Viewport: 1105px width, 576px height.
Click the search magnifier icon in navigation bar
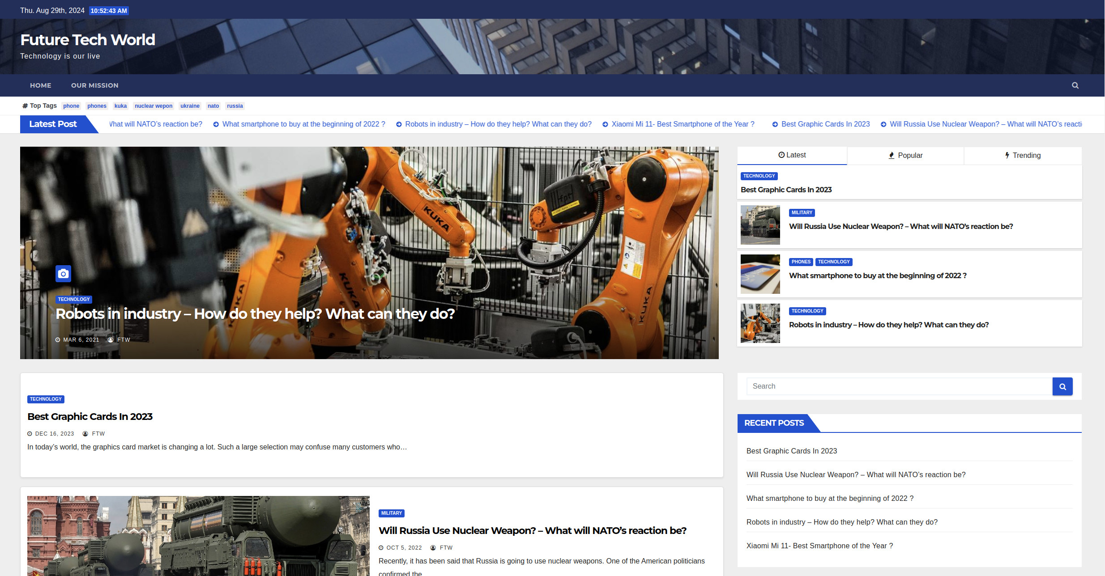(1075, 85)
